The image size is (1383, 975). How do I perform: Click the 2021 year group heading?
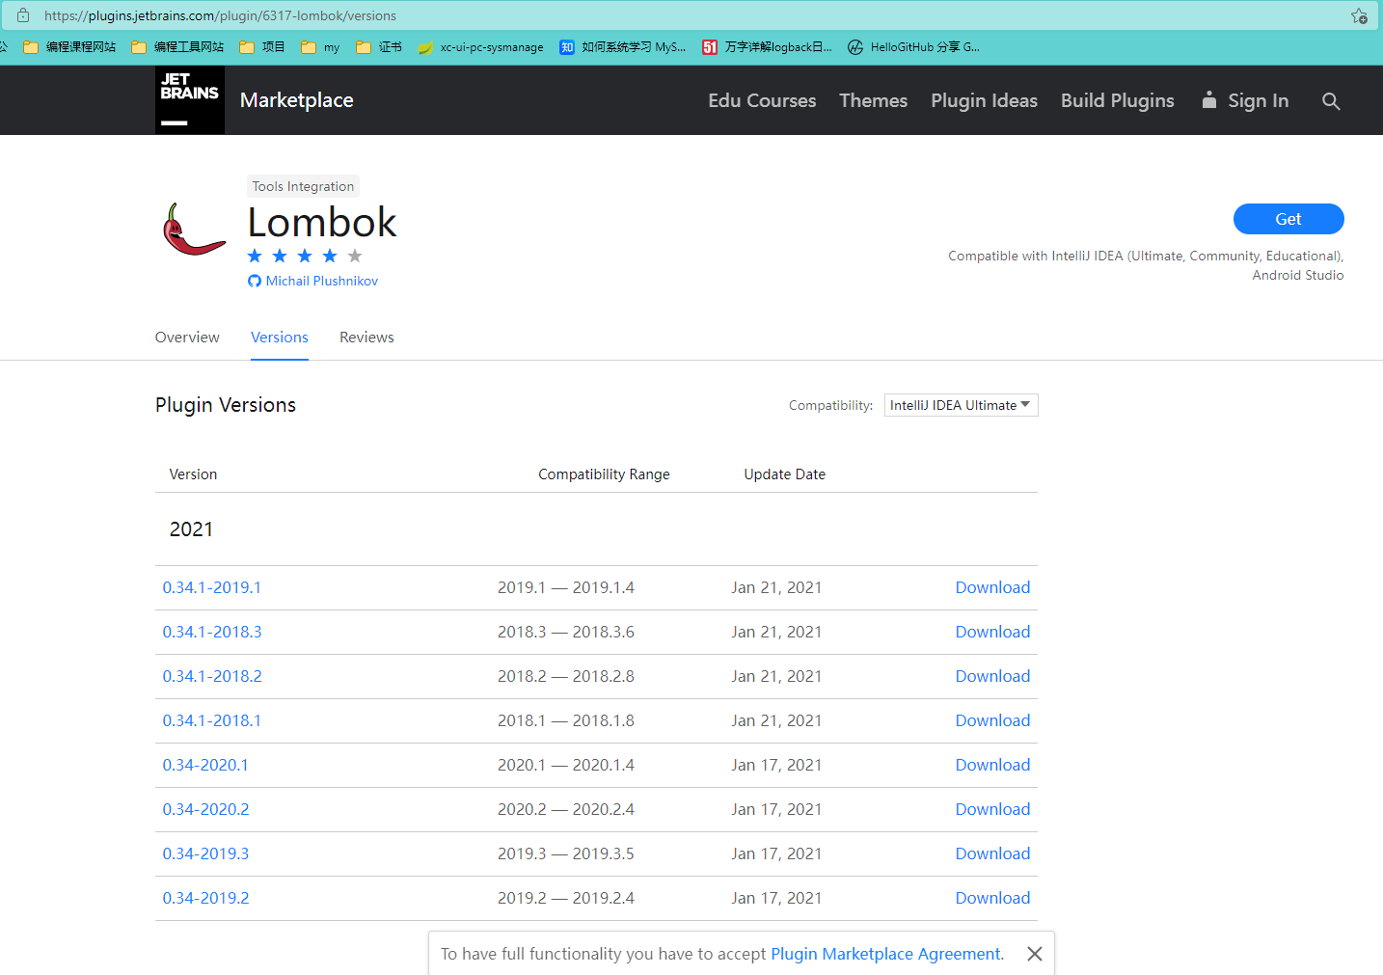coord(191,529)
